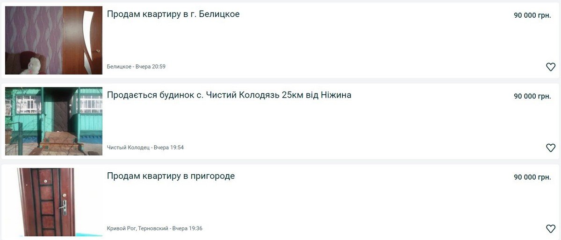Open listing 'Продам квартиру в г. Белицкое'
This screenshot has width=561, height=240.
(x=173, y=14)
